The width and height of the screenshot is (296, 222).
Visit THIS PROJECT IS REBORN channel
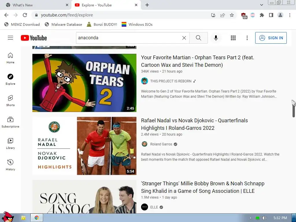[171, 81]
